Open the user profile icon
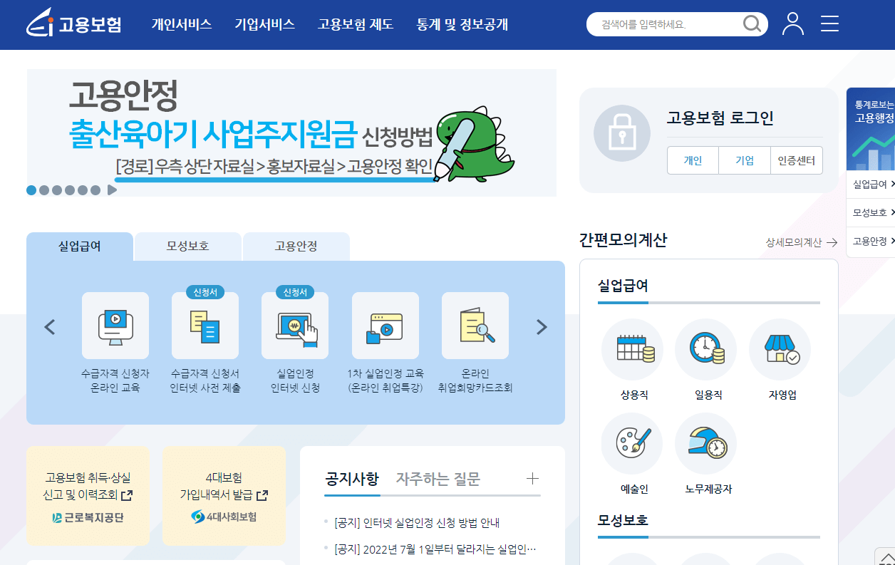 pyautogui.click(x=792, y=24)
